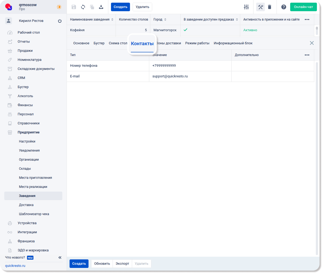Click the save disk icon in toolbar
Image resolution: width=322 pixels, height=273 pixels.
pos(74,7)
